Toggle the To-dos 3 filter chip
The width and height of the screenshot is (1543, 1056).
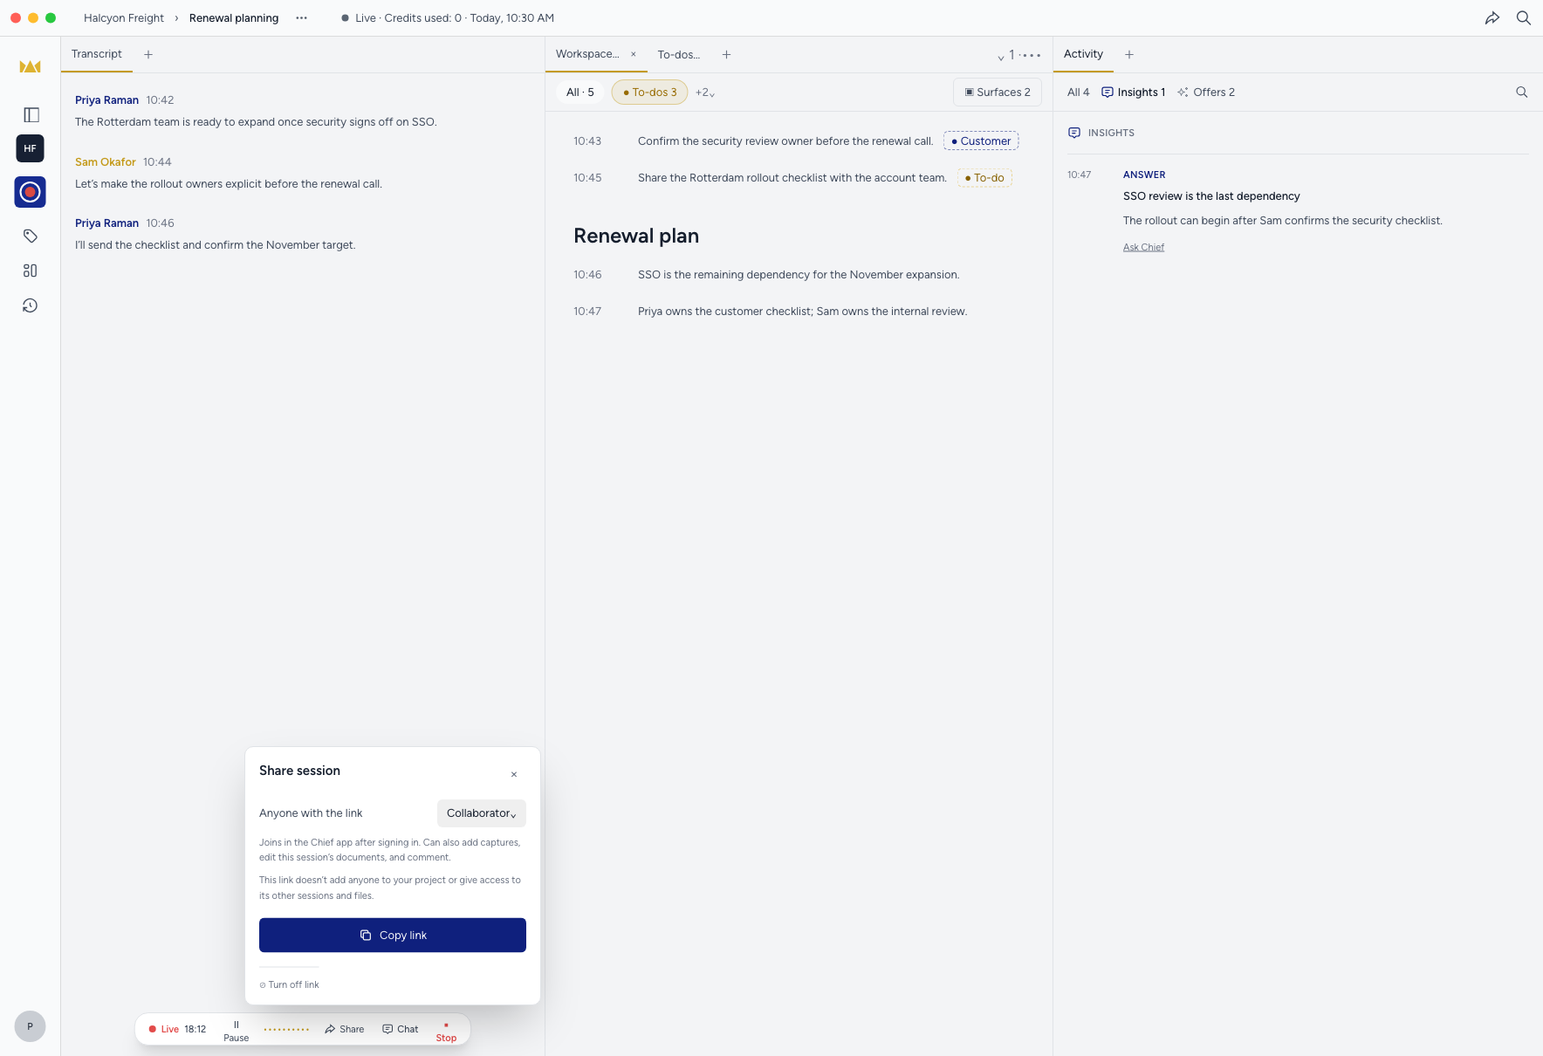click(650, 92)
